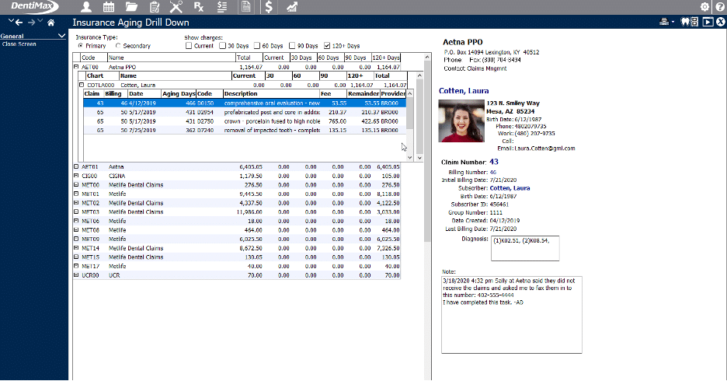Click inside the claim Note text box
Image resolution: width=727 pixels, height=381 pixels.
(x=510, y=315)
